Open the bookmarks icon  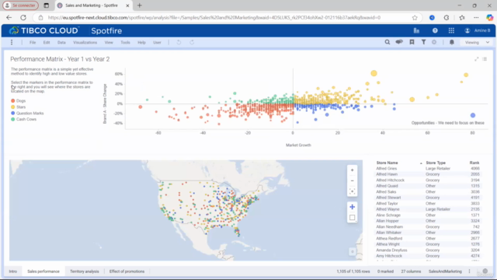pyautogui.click(x=412, y=42)
